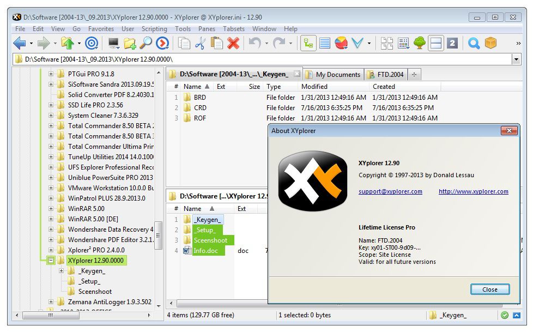Click the tree vertical scrollbar up arrow
Image resolution: width=533 pixels, height=332 pixels.
159,73
